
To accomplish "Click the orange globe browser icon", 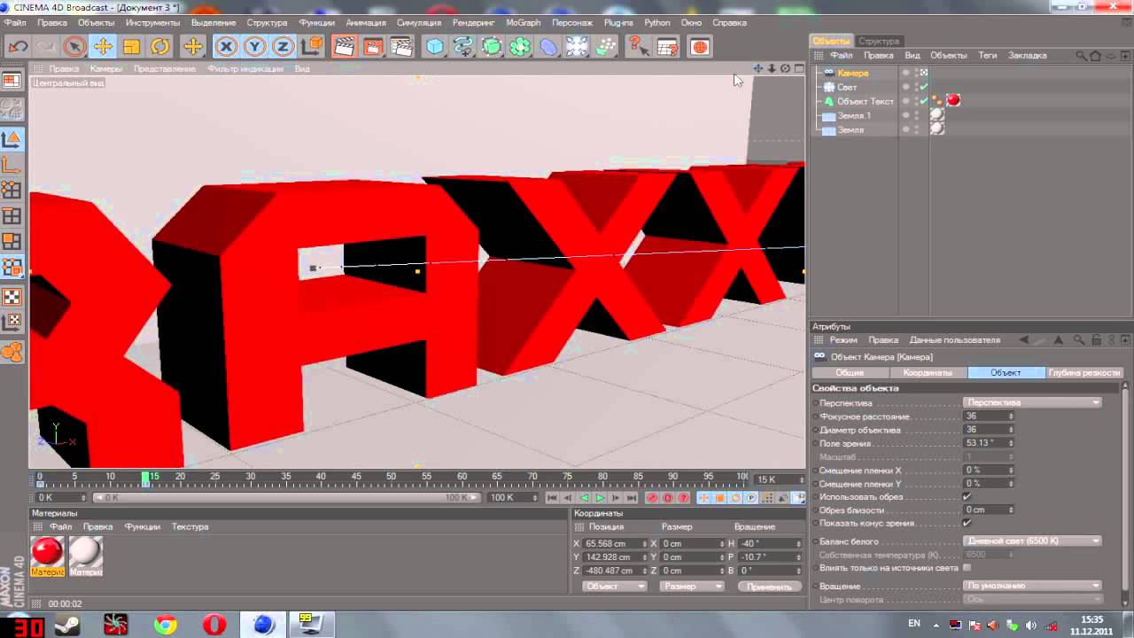I will coord(700,47).
